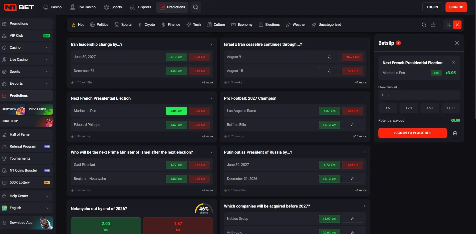This screenshot has height=234, width=476.
Task: Open Putin out as President market arrow
Action: (365, 152)
